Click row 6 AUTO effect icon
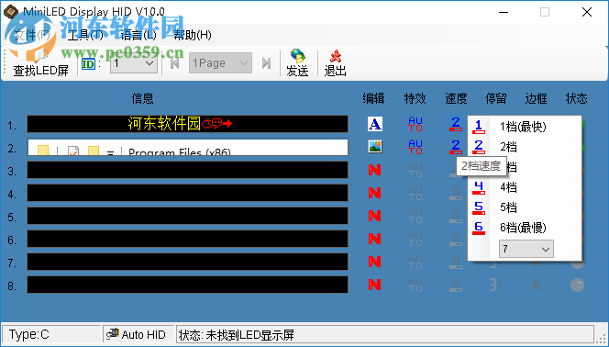 click(415, 239)
